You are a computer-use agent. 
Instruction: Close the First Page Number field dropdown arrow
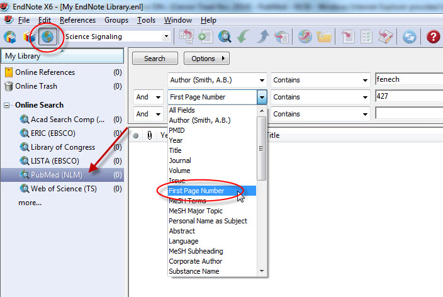tap(262, 97)
